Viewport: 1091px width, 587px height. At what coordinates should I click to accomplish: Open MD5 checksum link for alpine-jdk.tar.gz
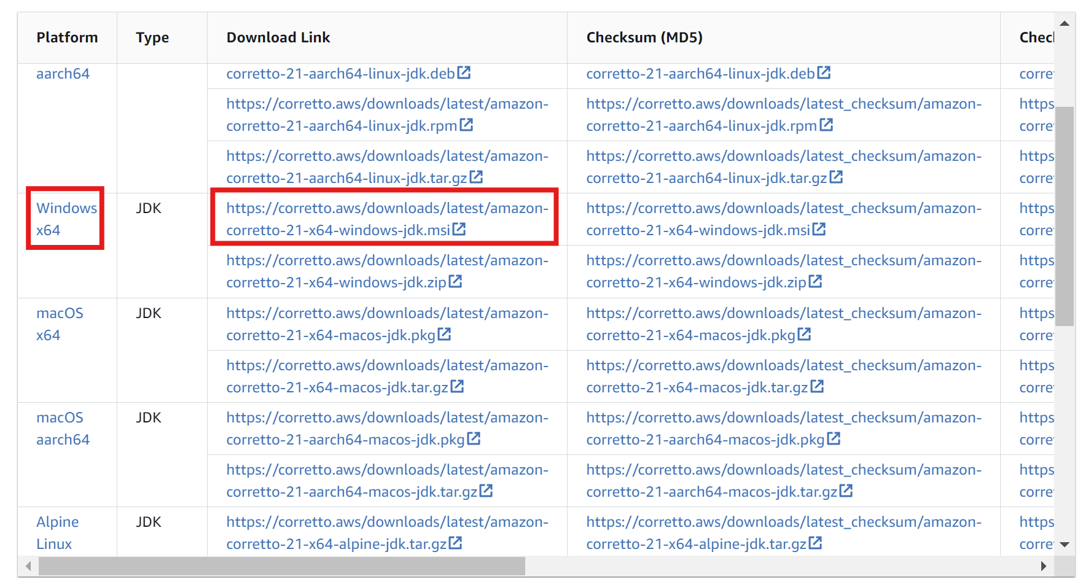tap(784, 533)
